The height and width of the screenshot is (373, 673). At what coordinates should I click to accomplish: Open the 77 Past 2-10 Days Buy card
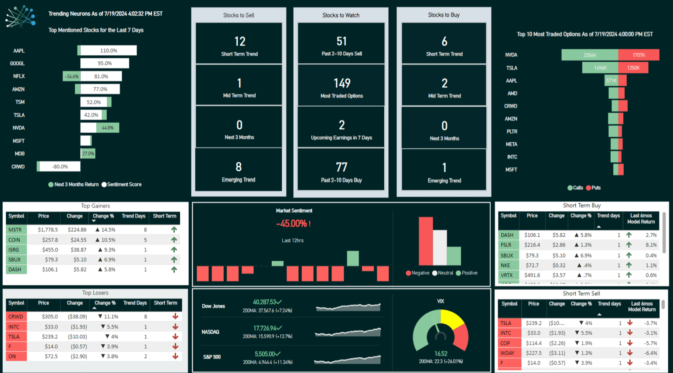point(342,170)
